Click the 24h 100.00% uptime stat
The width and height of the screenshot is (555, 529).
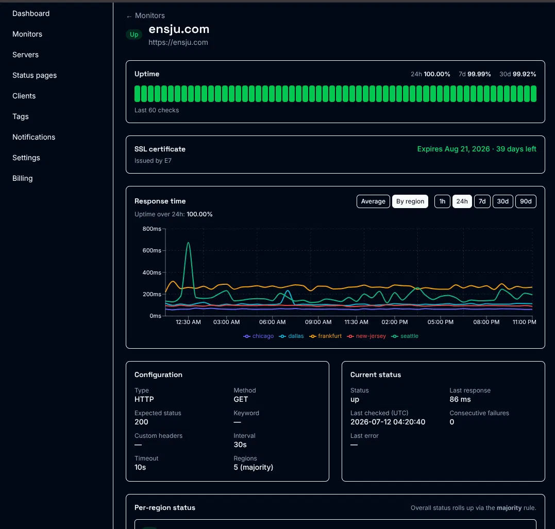(x=430, y=74)
